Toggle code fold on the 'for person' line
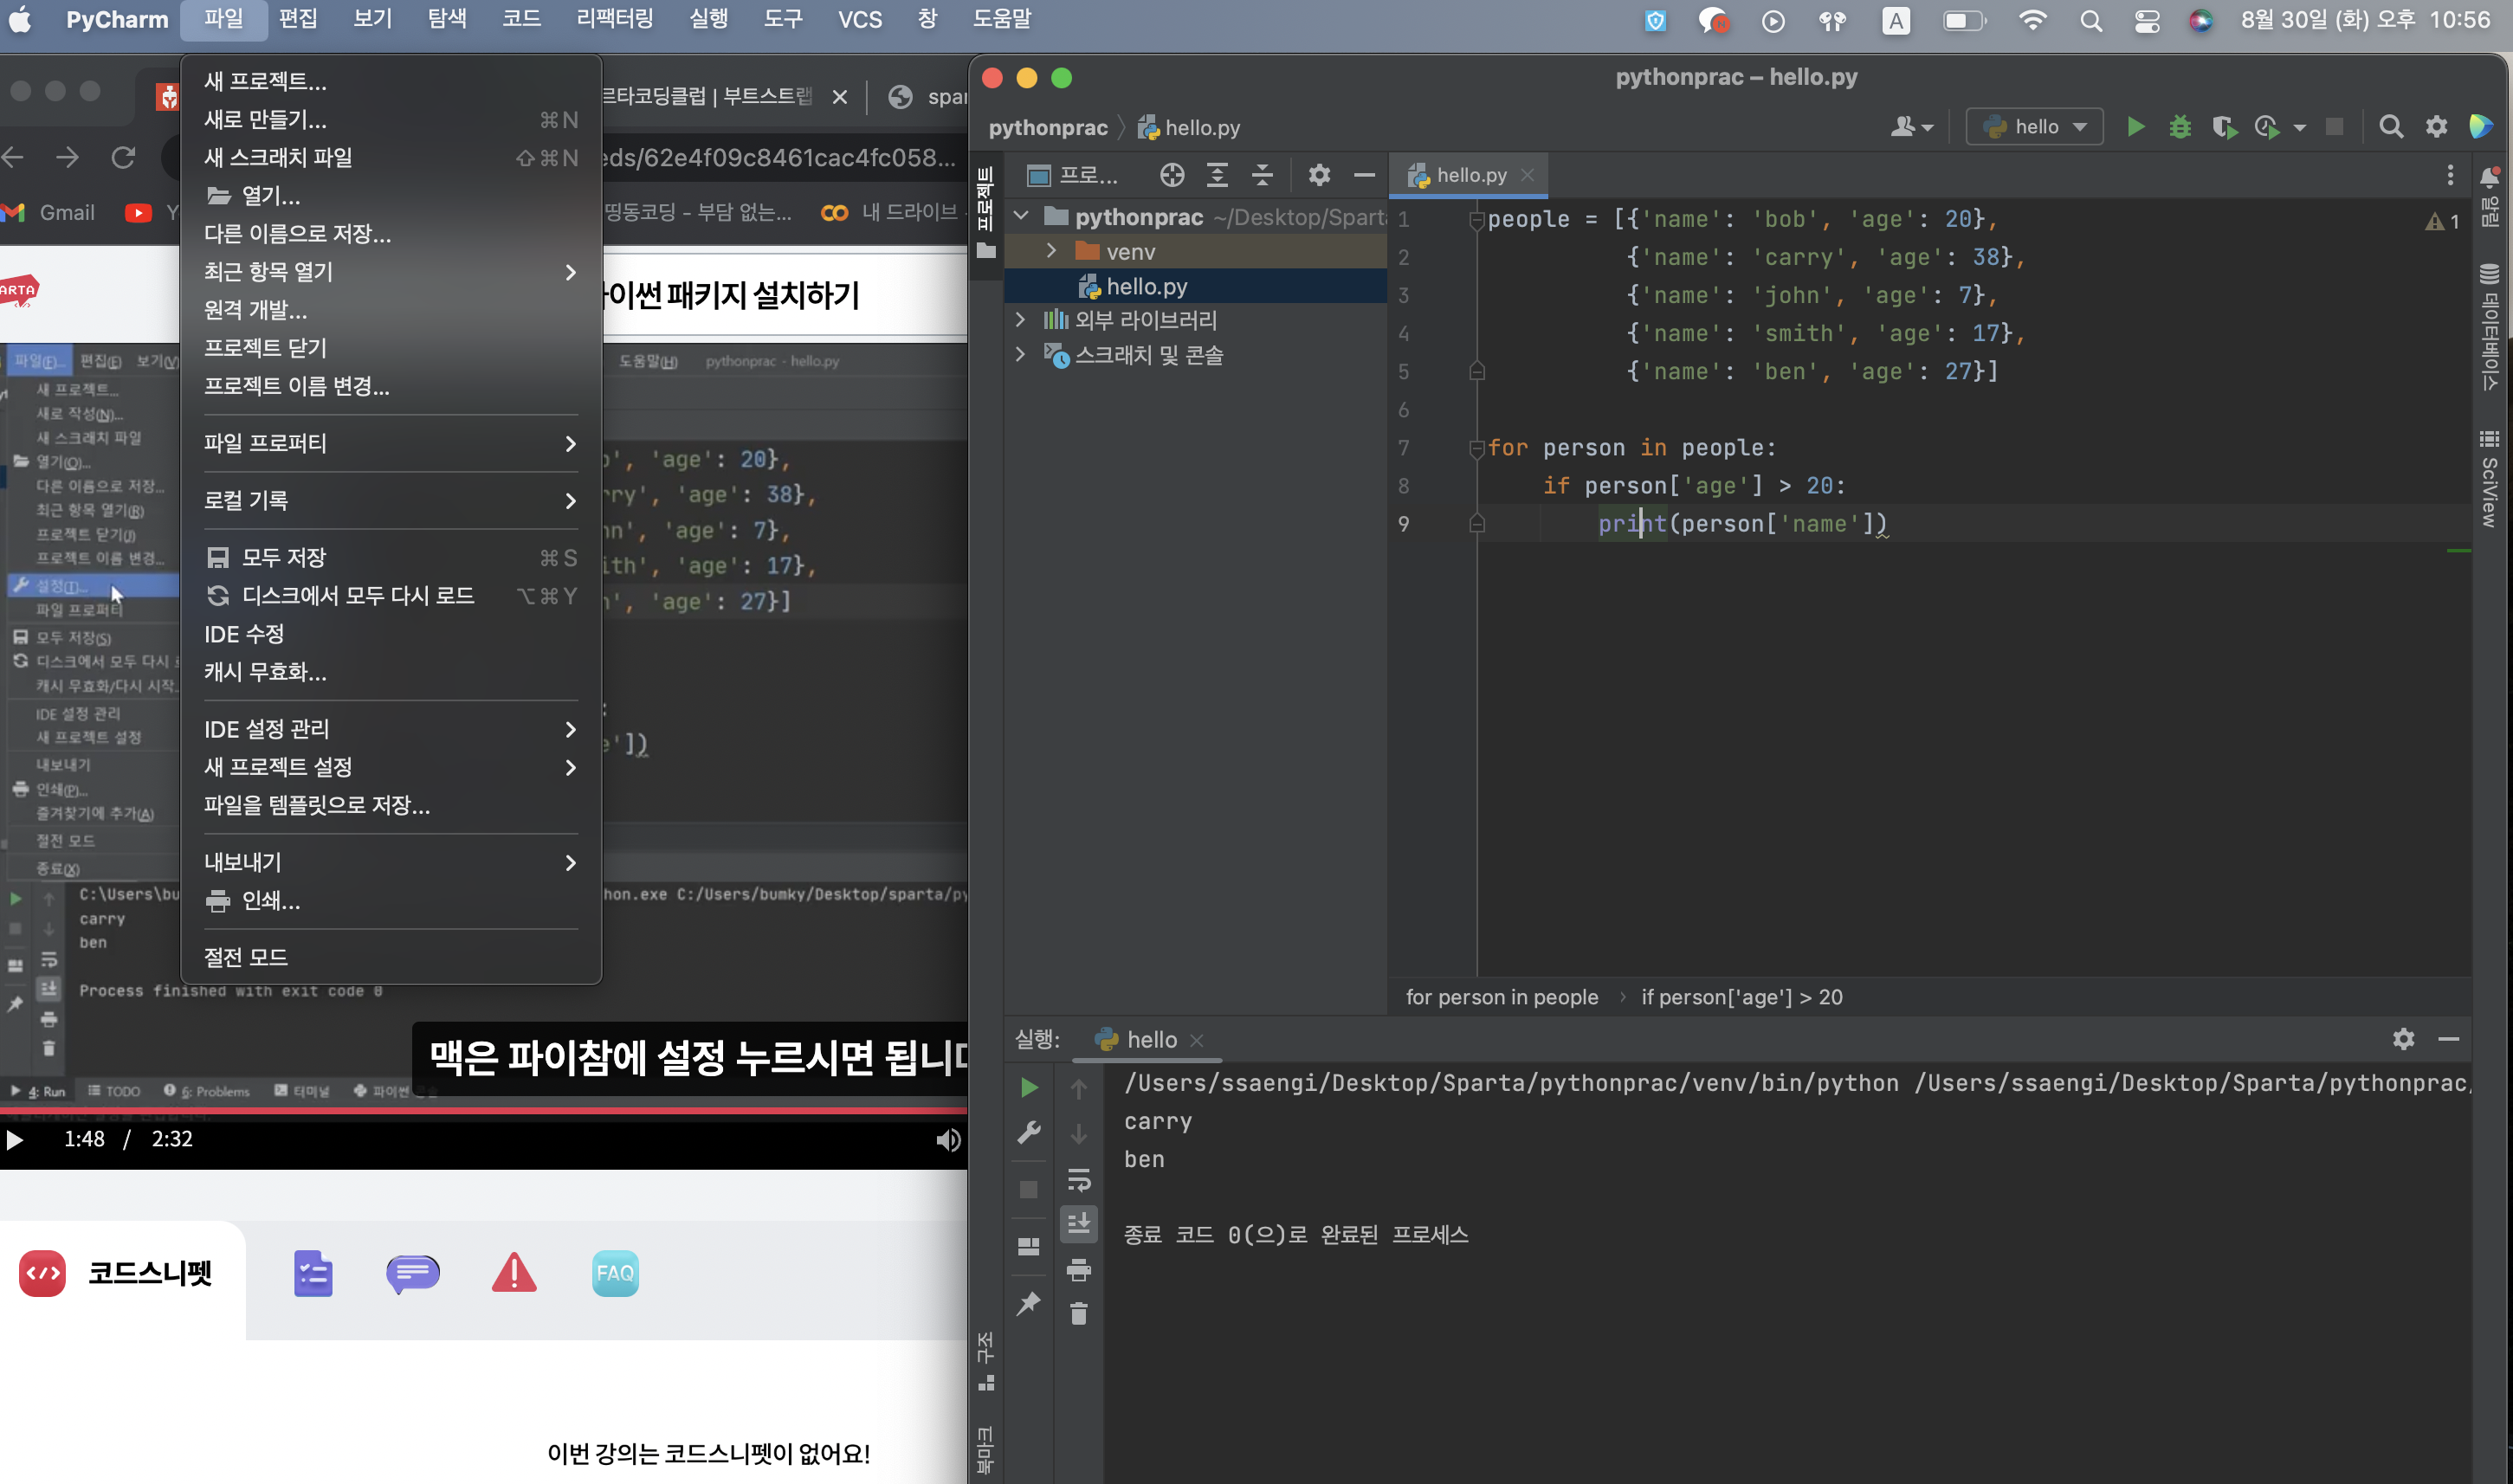The width and height of the screenshot is (2513, 1484). [1476, 449]
